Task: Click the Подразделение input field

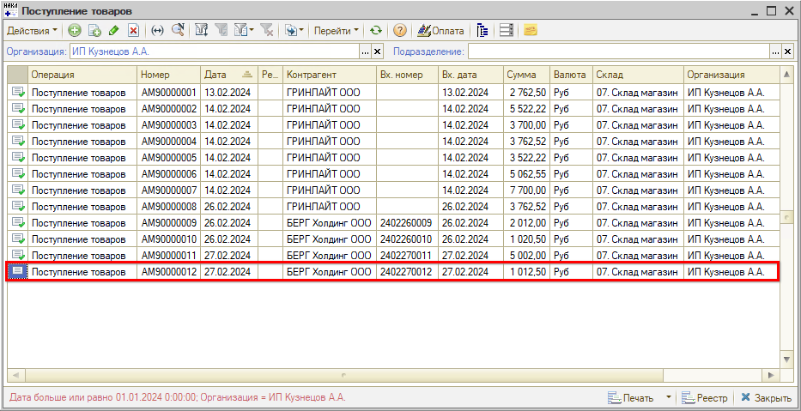Action: click(619, 51)
